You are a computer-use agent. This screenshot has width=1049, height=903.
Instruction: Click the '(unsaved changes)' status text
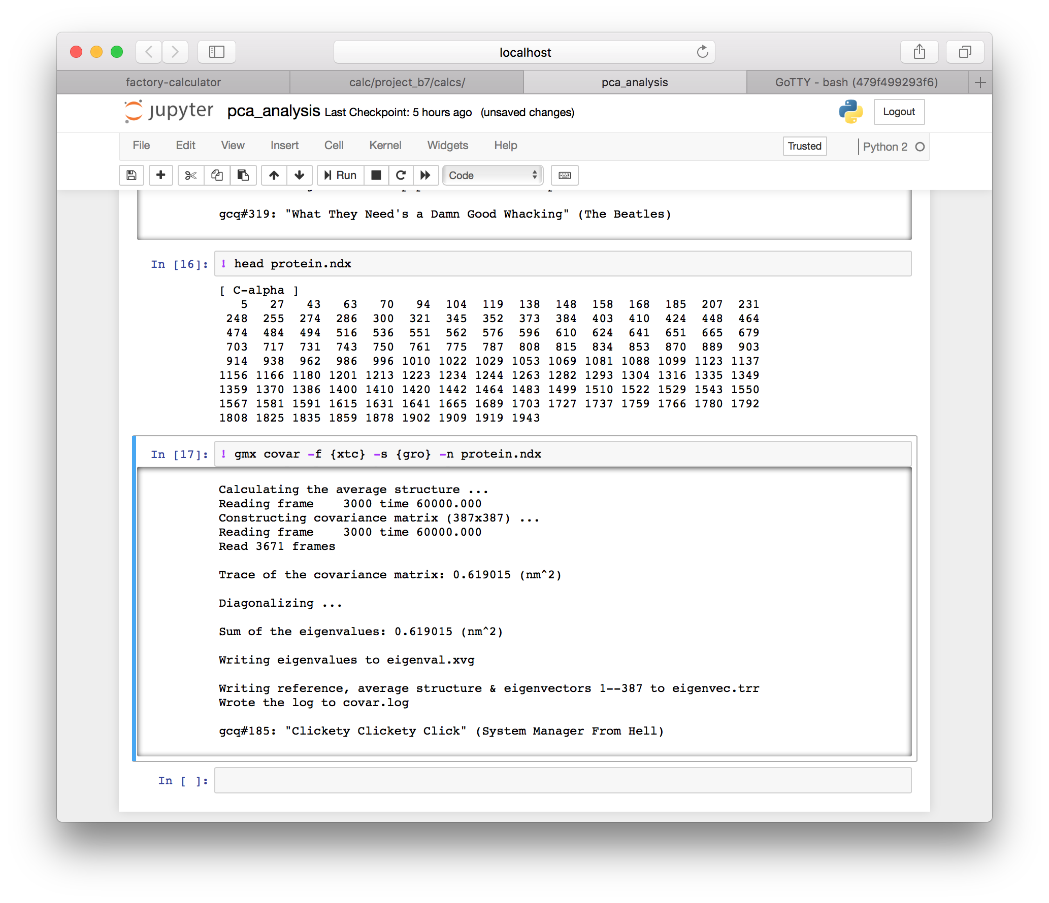point(528,112)
